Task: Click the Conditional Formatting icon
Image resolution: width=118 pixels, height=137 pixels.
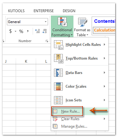Action: 62,22
